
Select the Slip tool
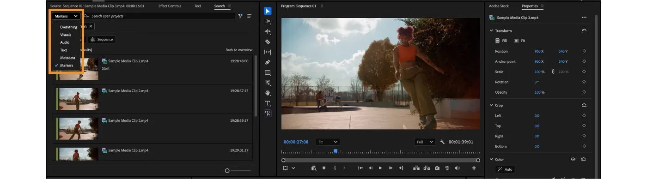(268, 52)
